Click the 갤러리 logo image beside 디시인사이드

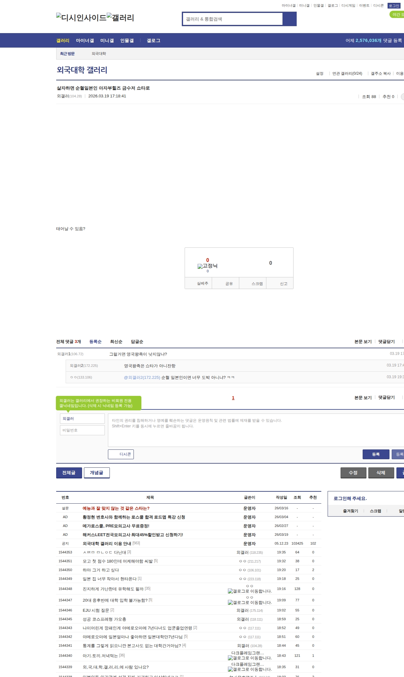[121, 18]
